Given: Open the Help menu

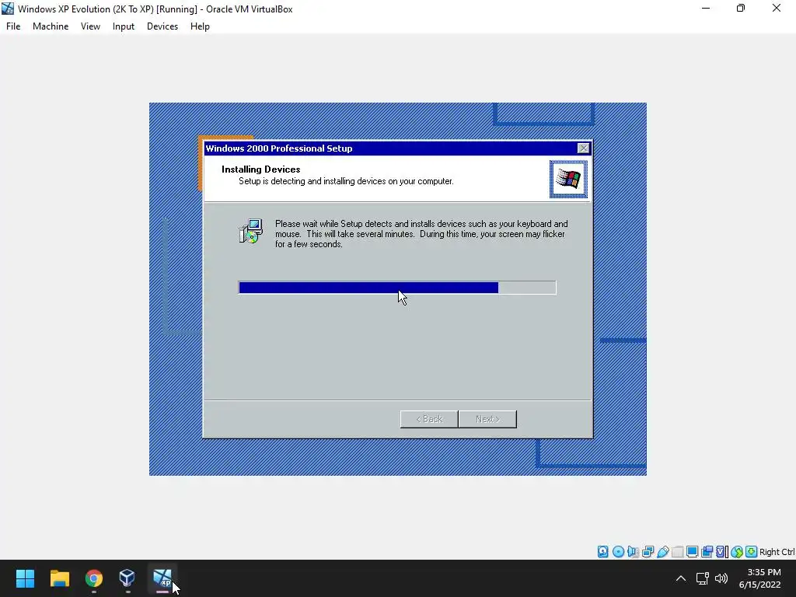Looking at the screenshot, I should click(200, 26).
